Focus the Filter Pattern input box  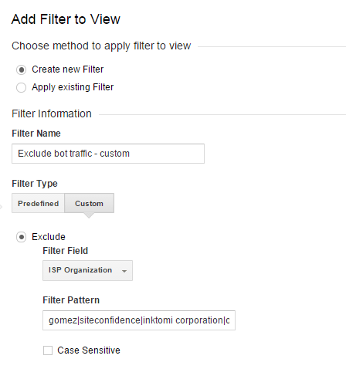tap(139, 320)
